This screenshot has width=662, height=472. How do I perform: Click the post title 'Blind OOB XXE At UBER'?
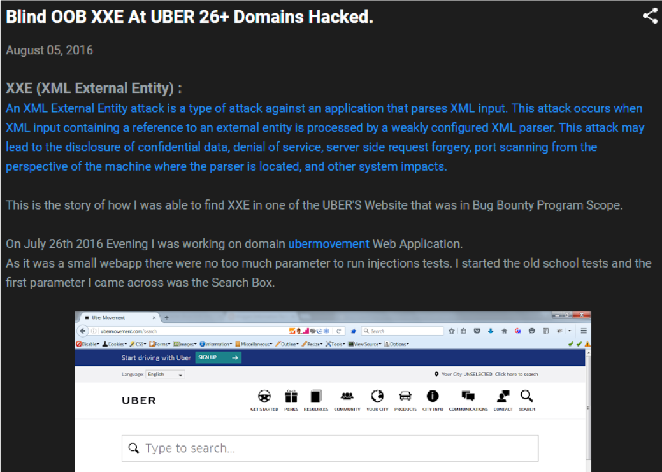click(x=190, y=17)
